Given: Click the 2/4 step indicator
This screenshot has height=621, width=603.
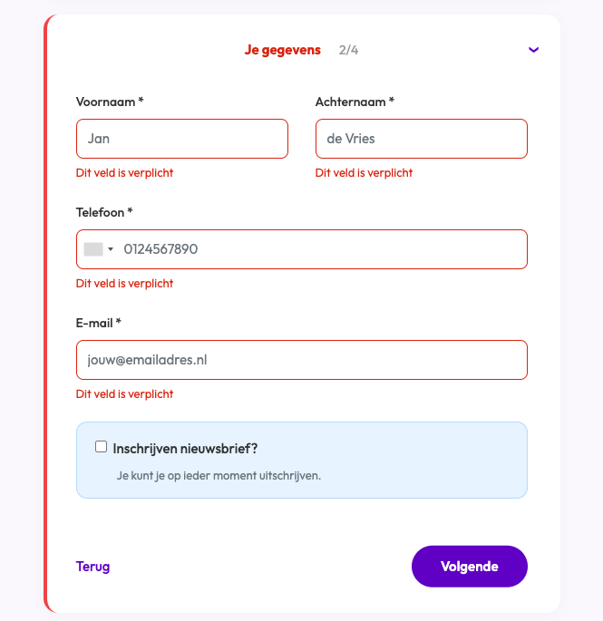Looking at the screenshot, I should [x=348, y=50].
